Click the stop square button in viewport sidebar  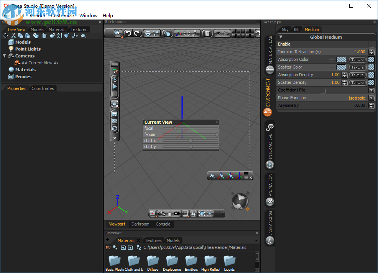[x=115, y=94]
